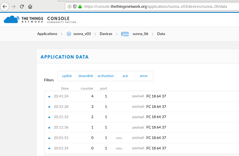Click the counter value 4
This screenshot has width=239, height=156.
click(x=92, y=96)
